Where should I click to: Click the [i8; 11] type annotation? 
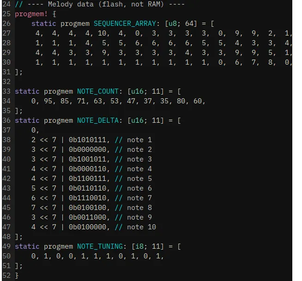click(148, 246)
